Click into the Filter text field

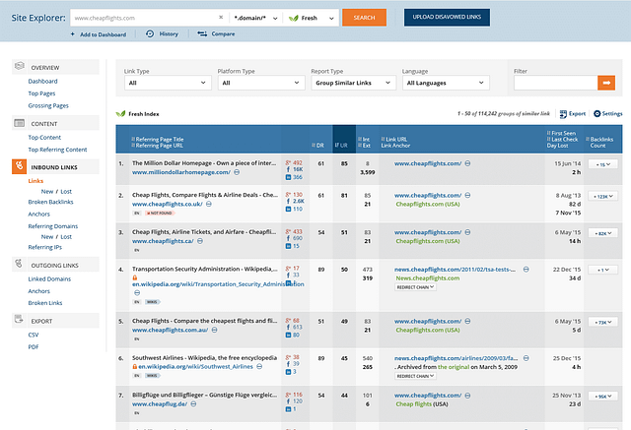553,84
